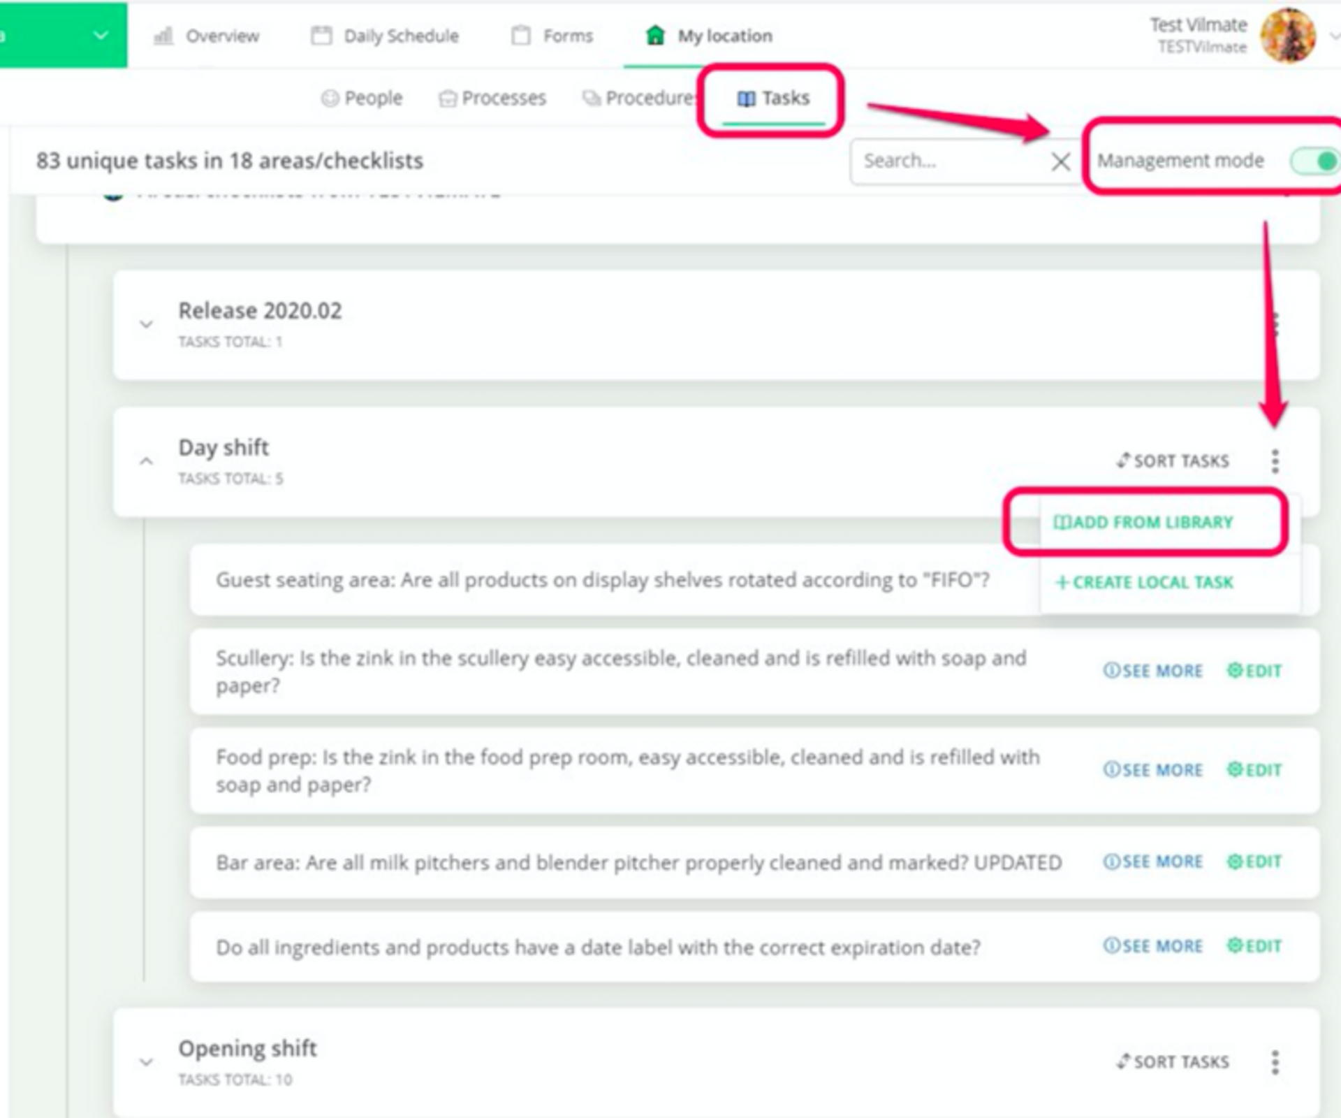Toggle the Management mode switch

(x=1314, y=161)
